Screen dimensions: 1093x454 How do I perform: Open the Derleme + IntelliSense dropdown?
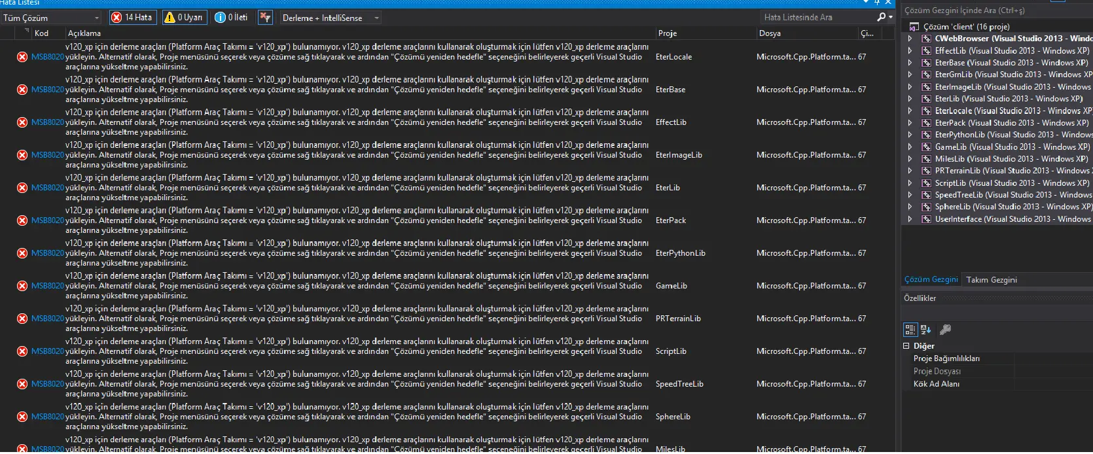click(331, 18)
